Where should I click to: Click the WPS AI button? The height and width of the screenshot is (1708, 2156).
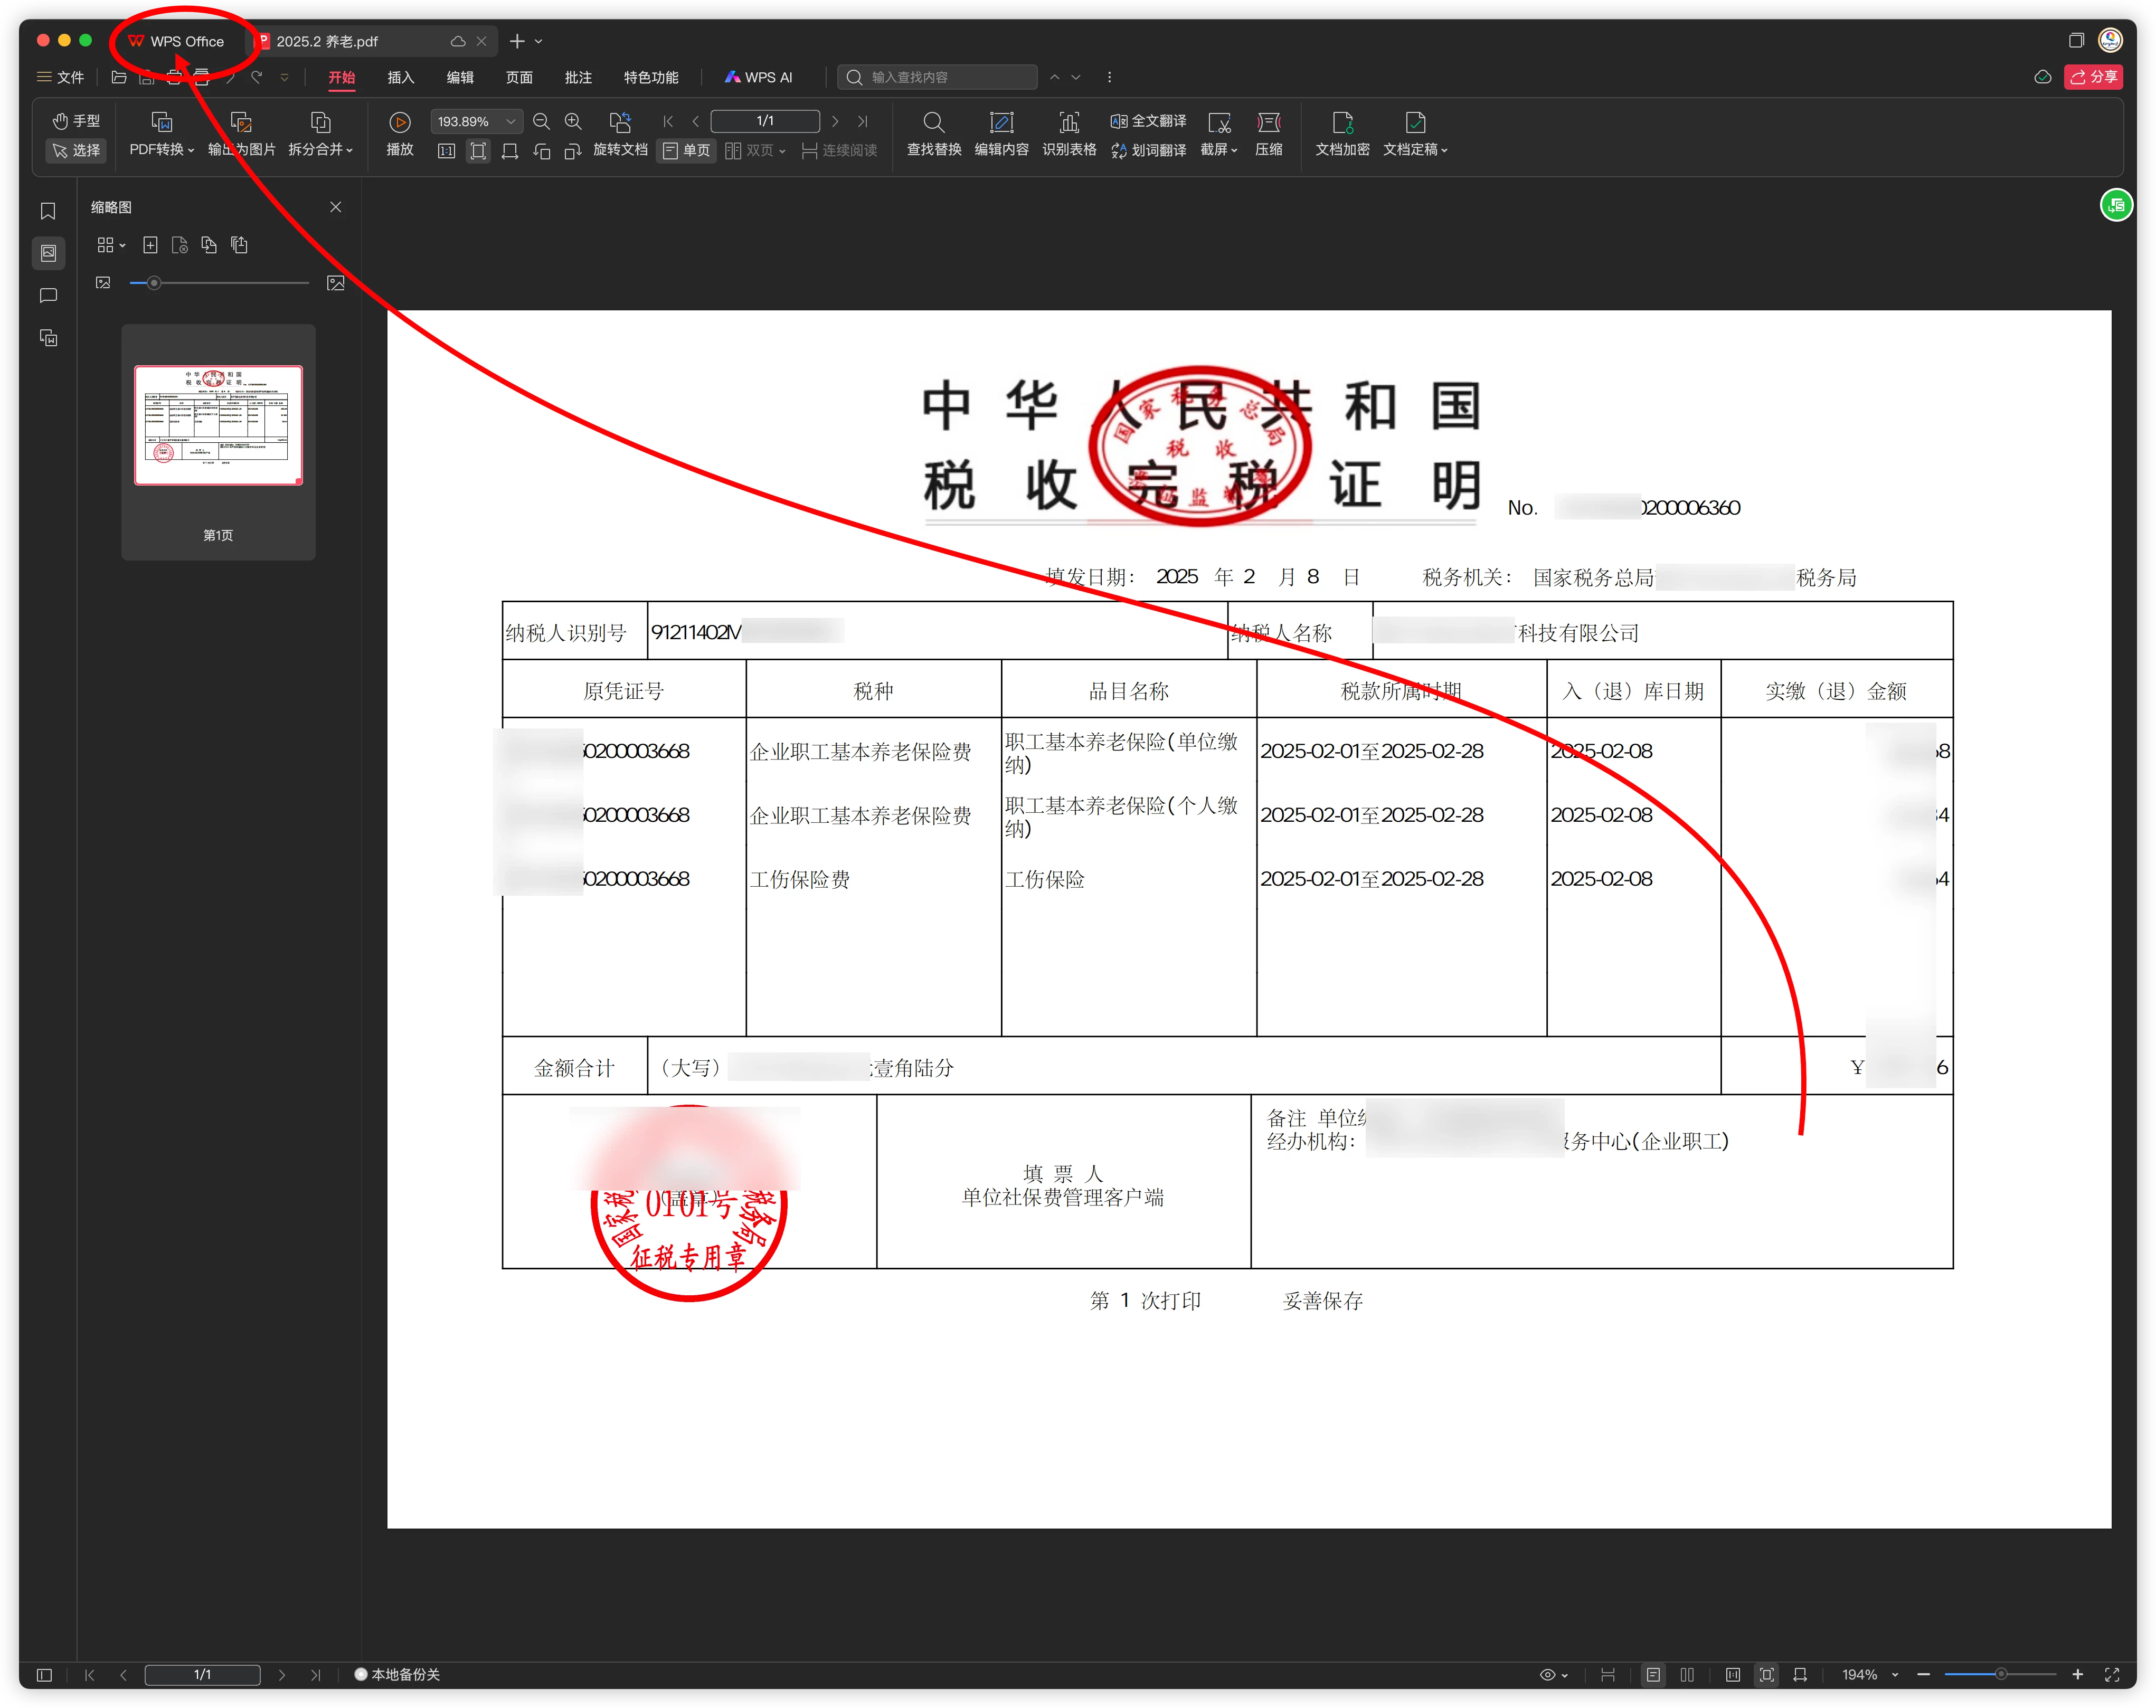pyautogui.click(x=758, y=77)
